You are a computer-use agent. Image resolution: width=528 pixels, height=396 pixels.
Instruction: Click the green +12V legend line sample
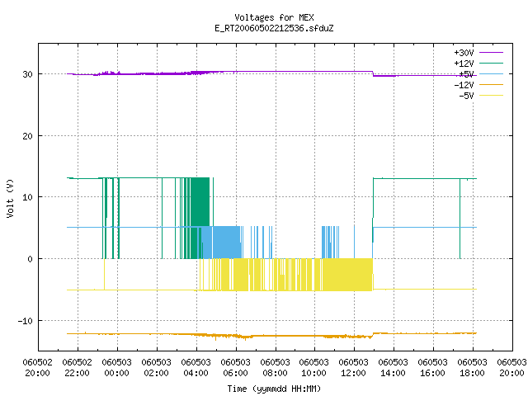point(491,63)
